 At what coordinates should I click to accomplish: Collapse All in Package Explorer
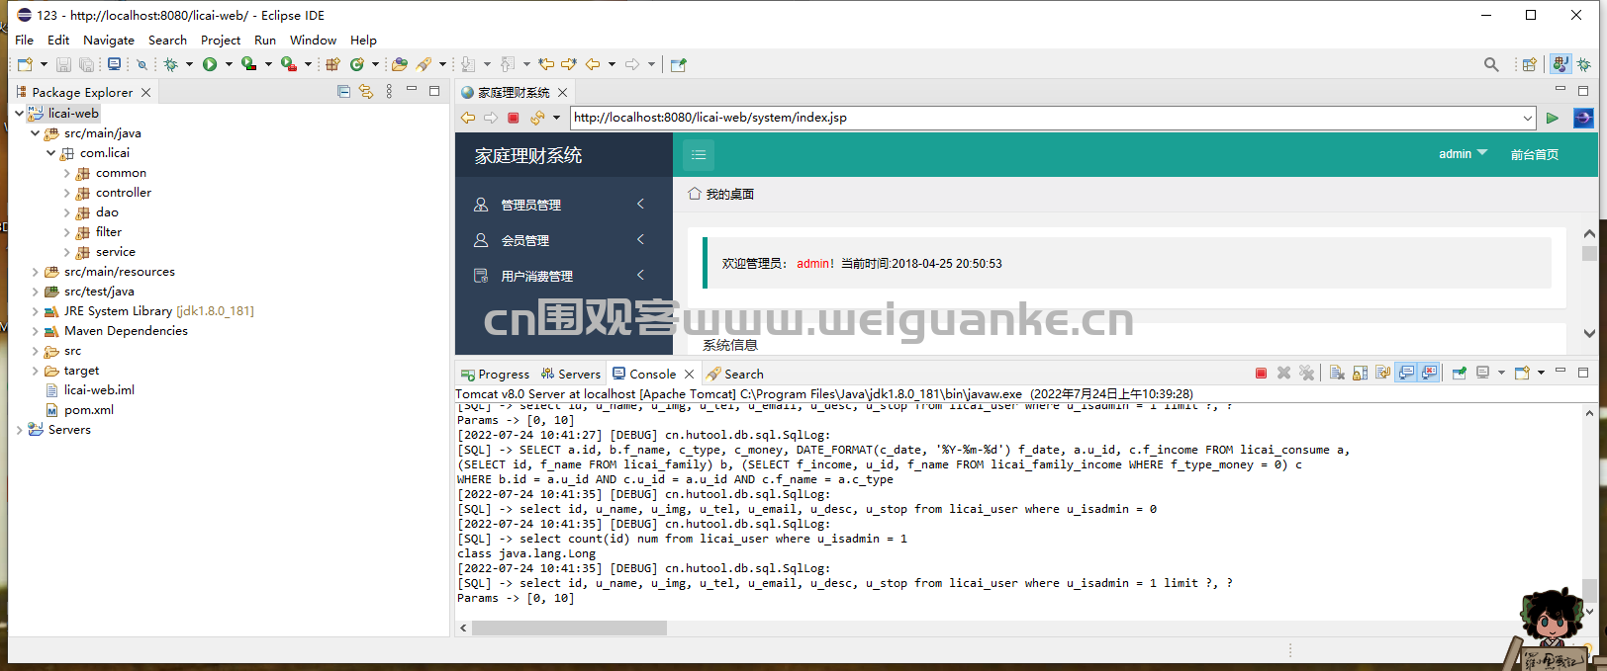coord(343,92)
